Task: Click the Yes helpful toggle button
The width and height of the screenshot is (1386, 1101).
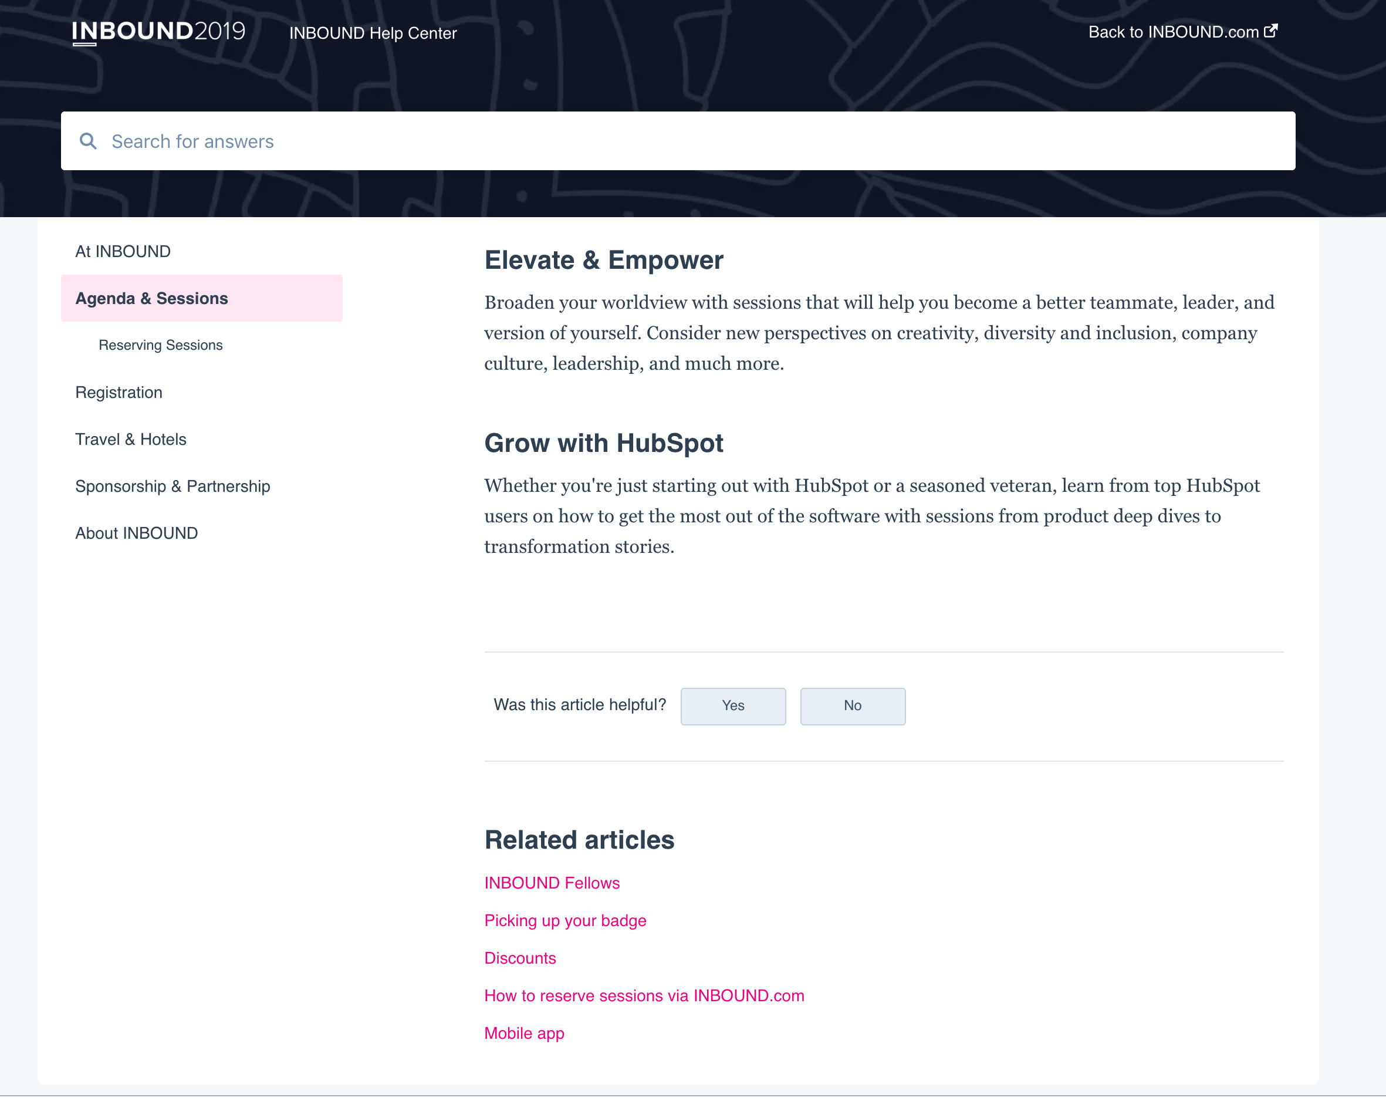Action: click(732, 705)
